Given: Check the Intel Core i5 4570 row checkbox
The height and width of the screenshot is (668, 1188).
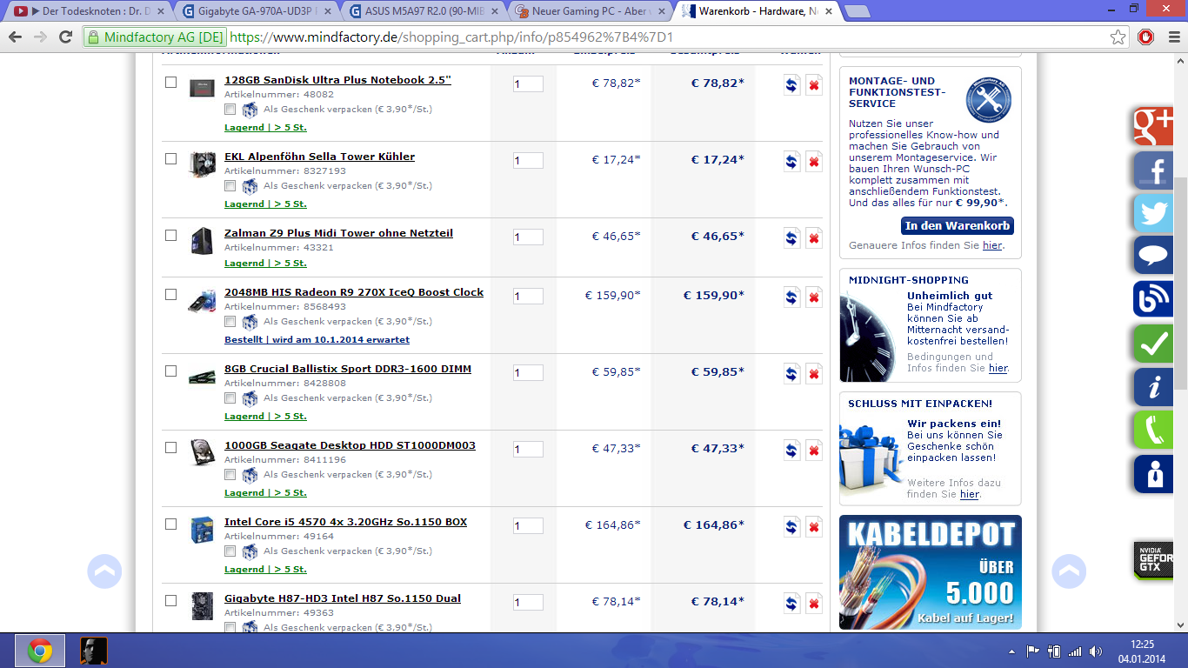Looking at the screenshot, I should coord(170,524).
